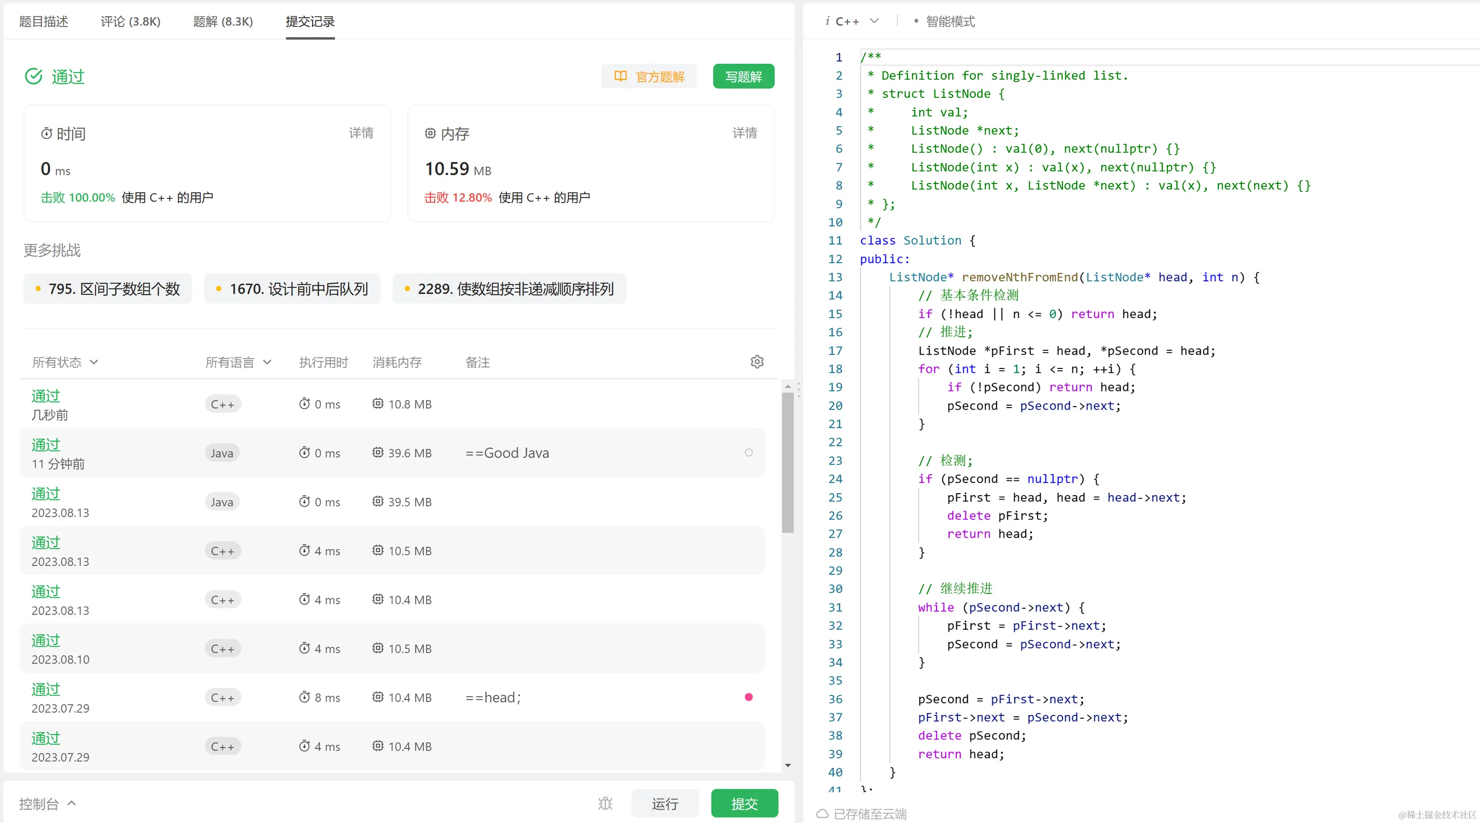Viewport: 1480px width, 823px height.
Task: Click the green passed checkmark icon
Action: 34,76
